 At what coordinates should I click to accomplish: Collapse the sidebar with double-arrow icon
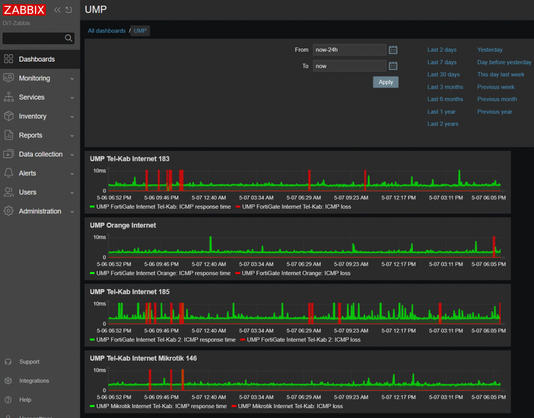click(x=57, y=10)
